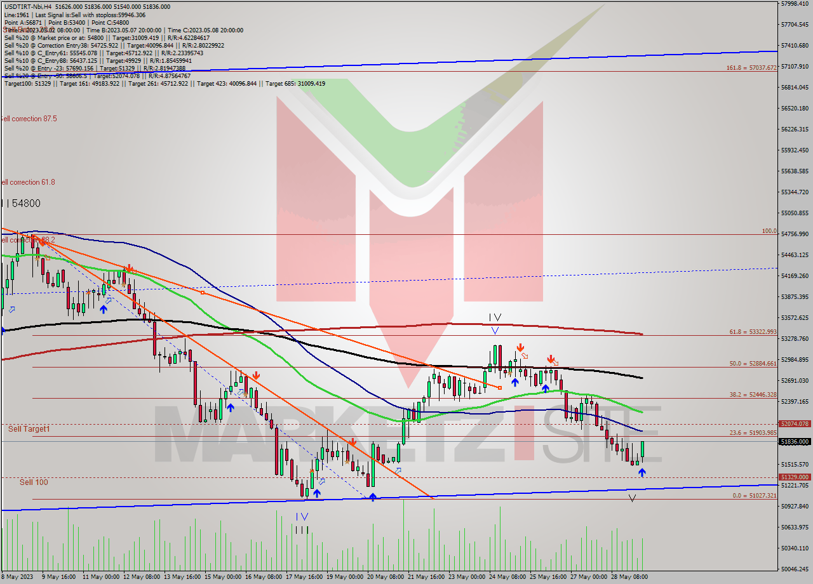813x584 pixels.
Task: Click the 'Sell %20 @ Correction Entry38' line
Action: (x=114, y=45)
